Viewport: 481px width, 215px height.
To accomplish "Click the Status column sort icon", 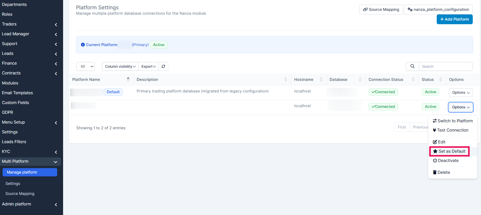I will pos(441,80).
